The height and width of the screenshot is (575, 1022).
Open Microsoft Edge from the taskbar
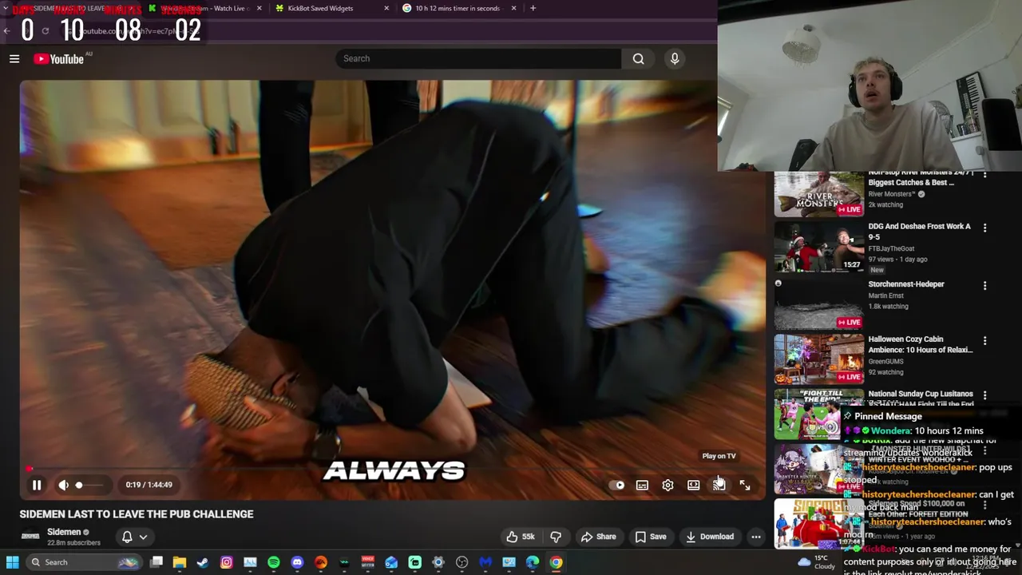(x=533, y=562)
